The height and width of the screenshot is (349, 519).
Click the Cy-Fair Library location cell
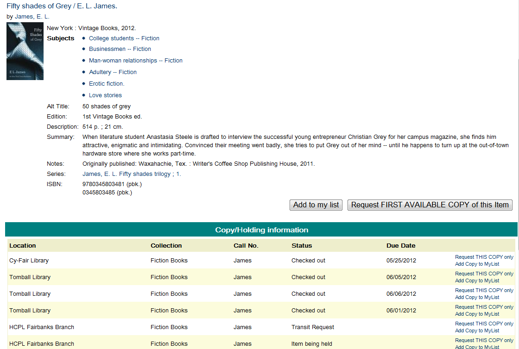click(x=29, y=261)
